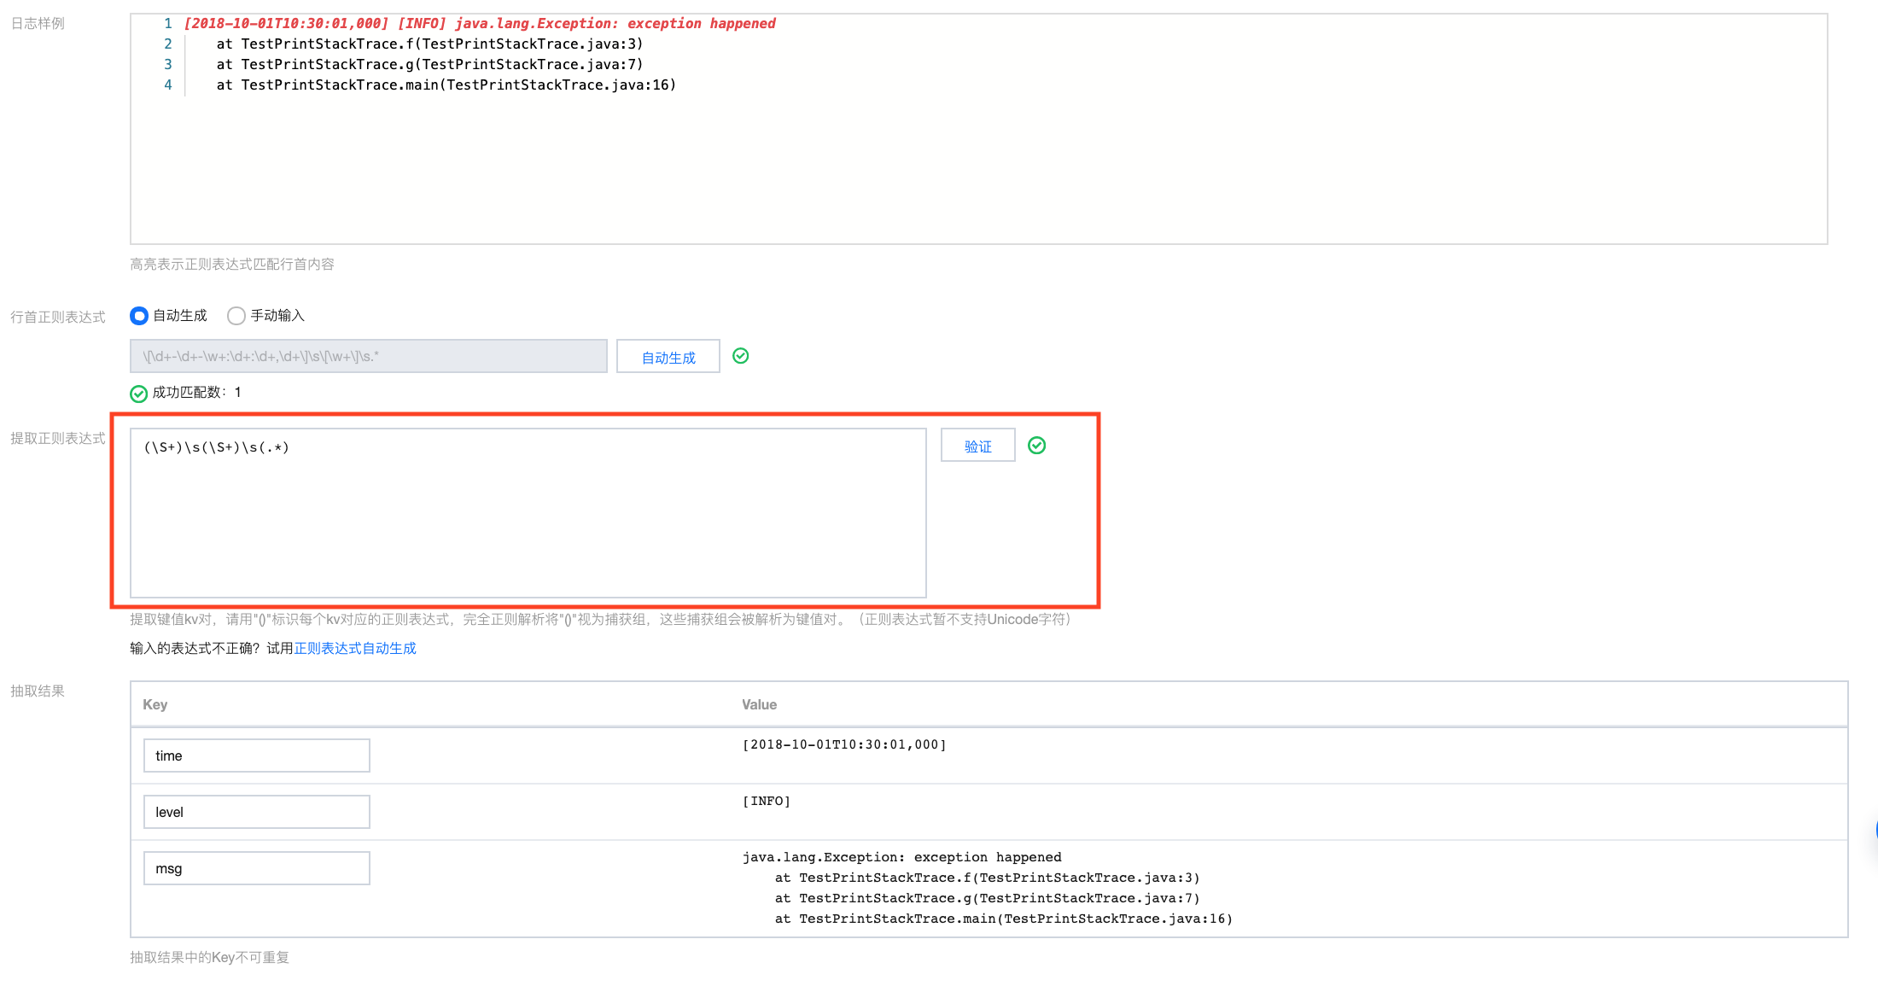Click line number 2 in sample gutter
Image resolution: width=1878 pixels, height=986 pixels.
click(x=168, y=44)
